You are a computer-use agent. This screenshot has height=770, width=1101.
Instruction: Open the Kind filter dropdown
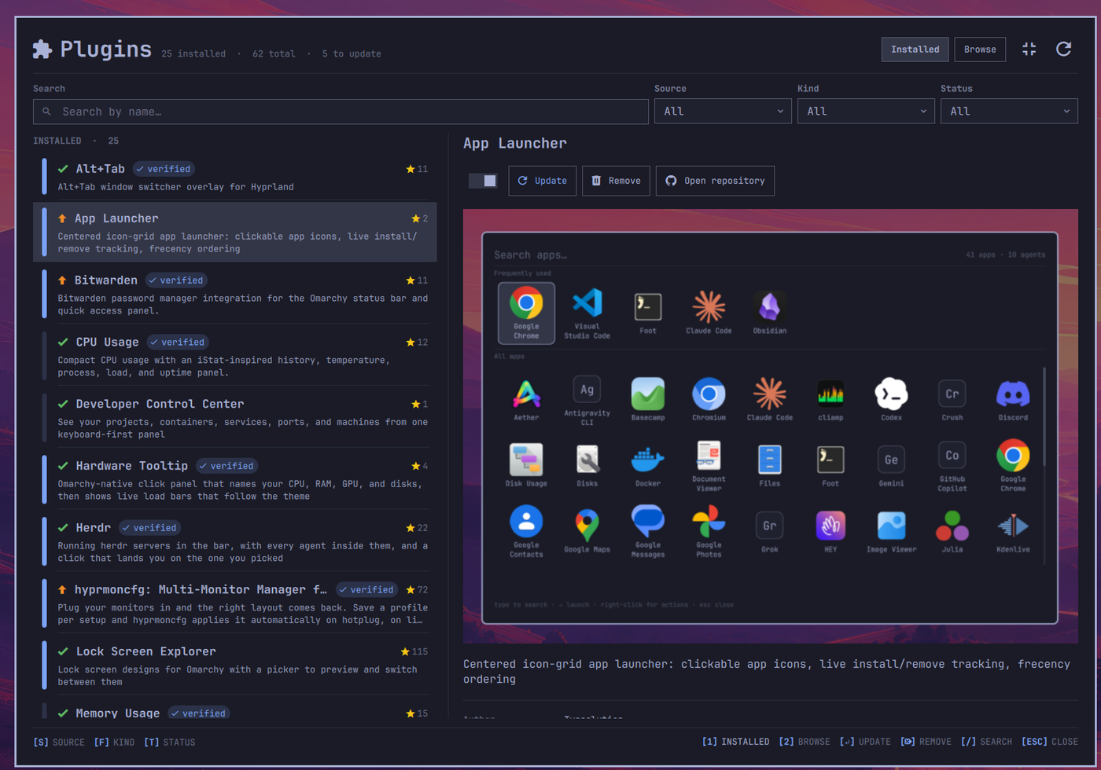point(866,112)
